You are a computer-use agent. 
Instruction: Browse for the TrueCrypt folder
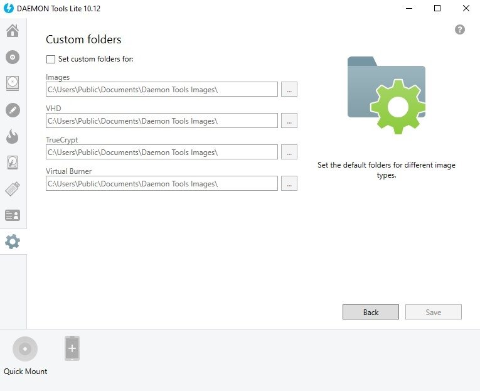[289, 152]
